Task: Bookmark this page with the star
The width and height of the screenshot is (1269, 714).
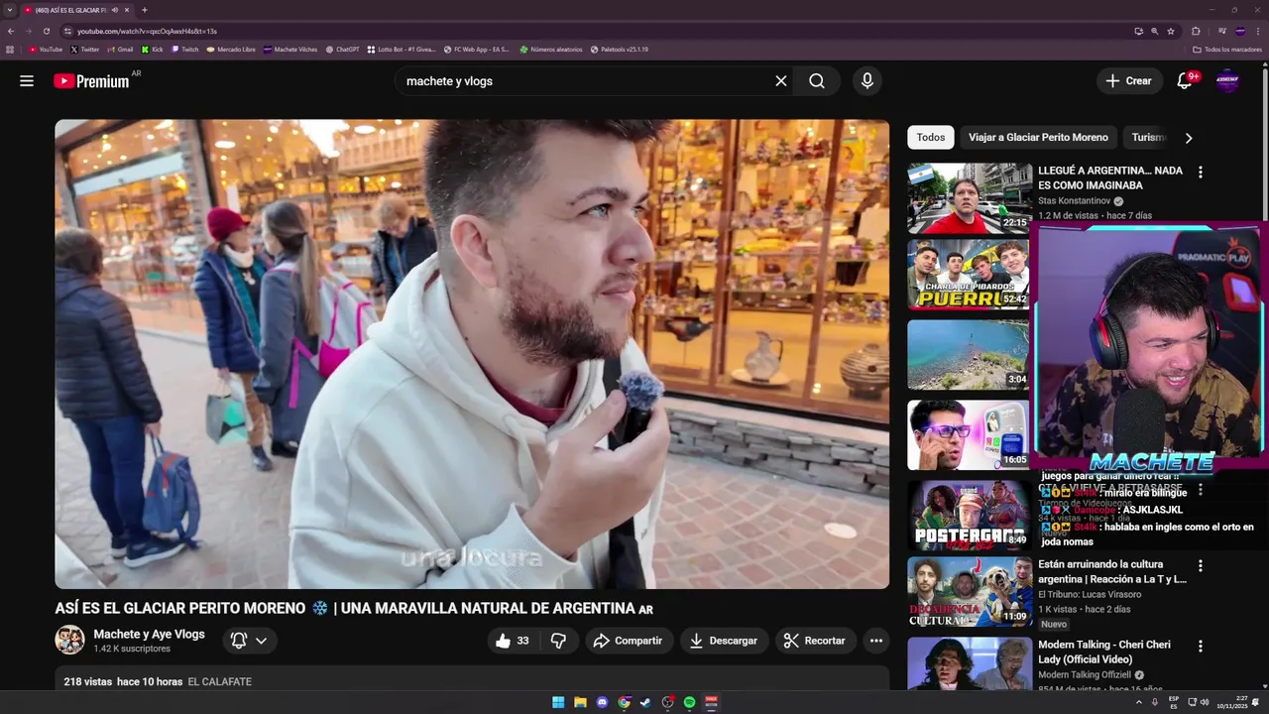Action: [1171, 31]
